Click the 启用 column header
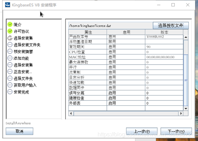The image size is (198, 141). [x=126, y=32]
